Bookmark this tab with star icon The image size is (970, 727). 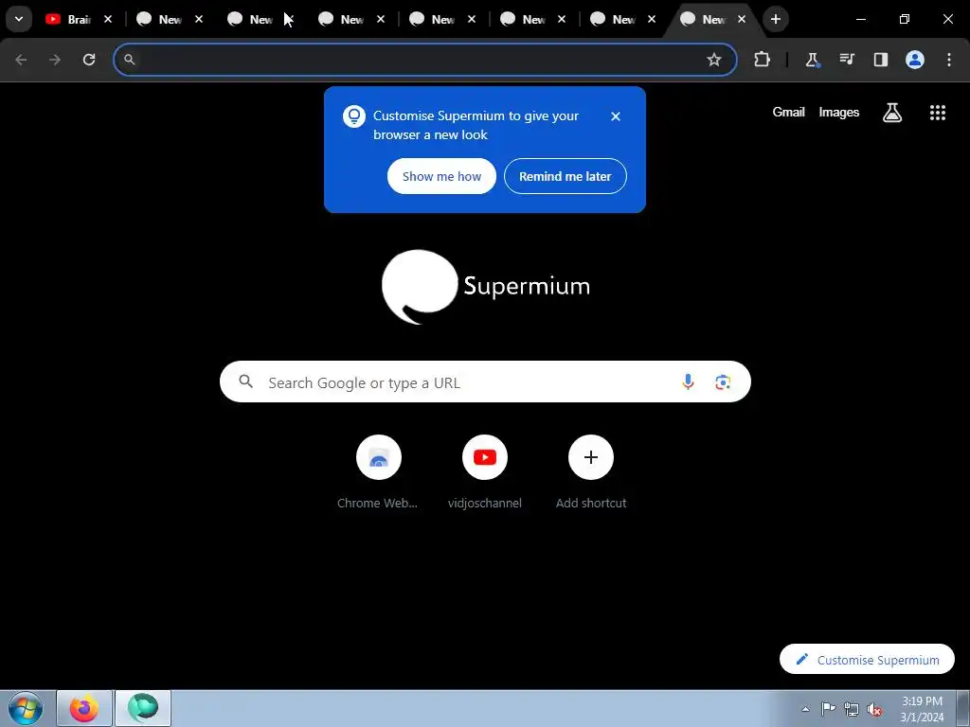(714, 60)
